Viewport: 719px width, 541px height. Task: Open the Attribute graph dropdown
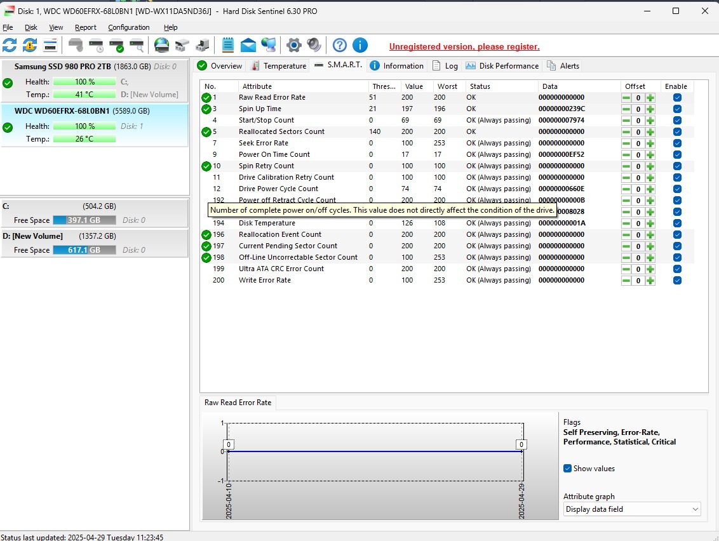tap(632, 509)
